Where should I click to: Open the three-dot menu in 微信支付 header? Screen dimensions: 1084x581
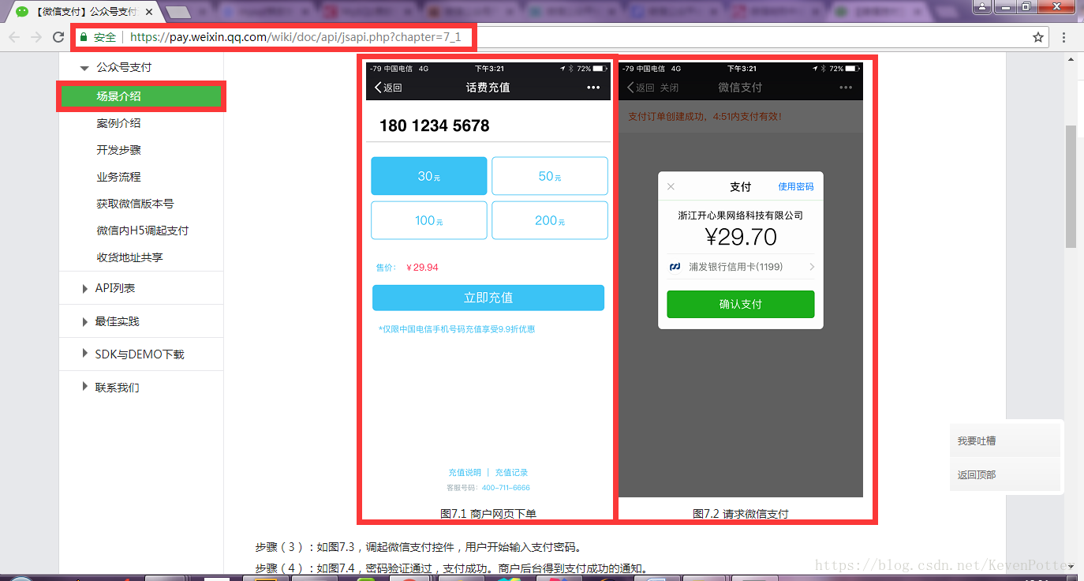point(846,88)
